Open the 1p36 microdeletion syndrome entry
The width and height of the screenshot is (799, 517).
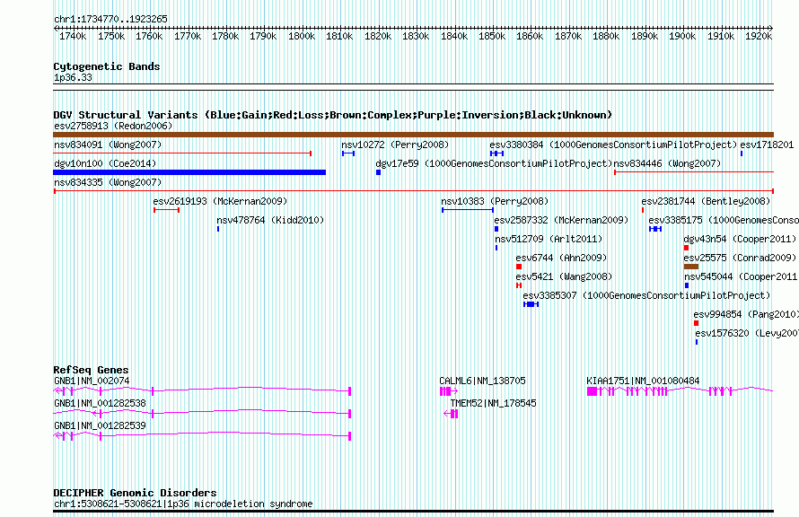[x=183, y=504]
